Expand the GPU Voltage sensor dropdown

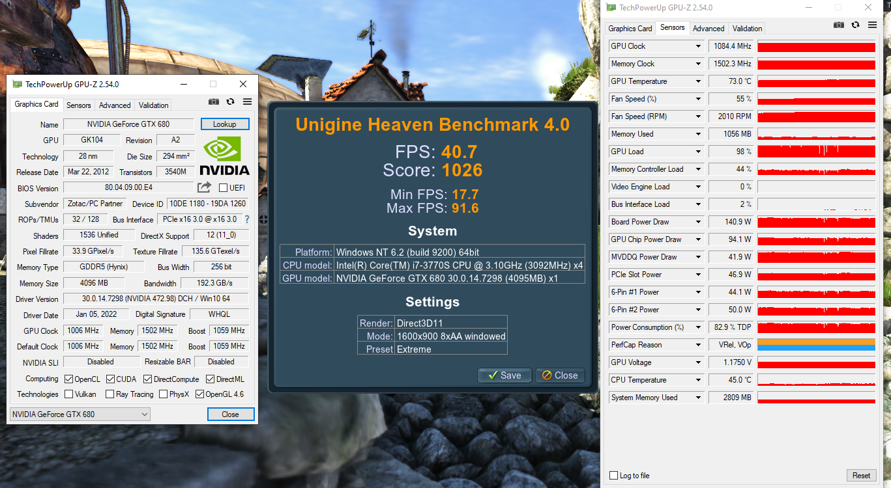coord(699,362)
